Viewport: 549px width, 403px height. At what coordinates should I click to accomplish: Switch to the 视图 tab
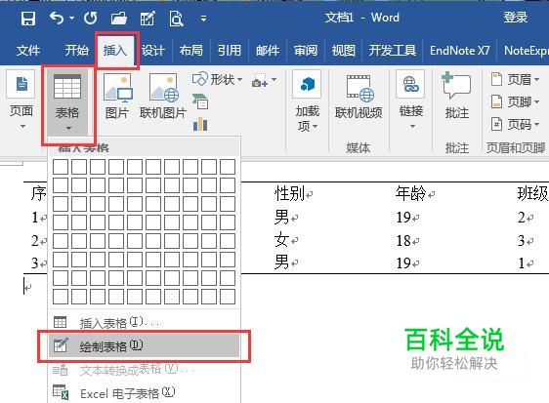tap(344, 51)
